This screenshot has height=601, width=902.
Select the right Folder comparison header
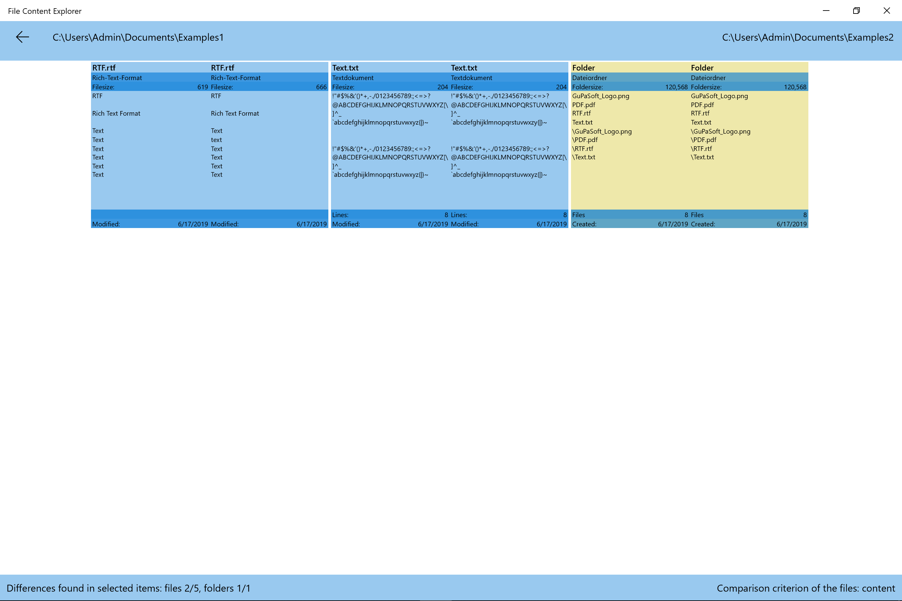point(702,68)
